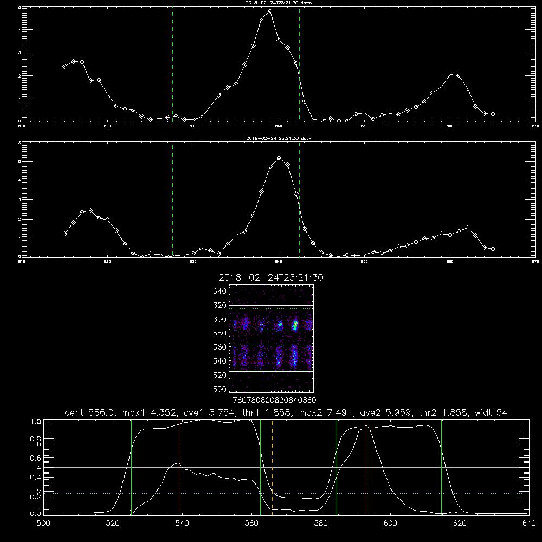Click heatmap y-axis label 640
542x542 pixels.
[220, 291]
